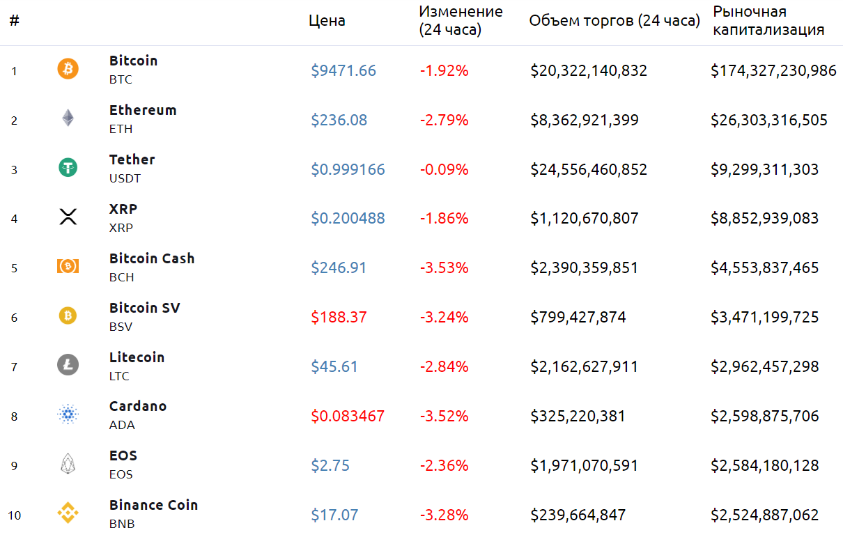Click the Bitcoin Cash logo icon
The width and height of the screenshot is (843, 537).
coord(68,267)
